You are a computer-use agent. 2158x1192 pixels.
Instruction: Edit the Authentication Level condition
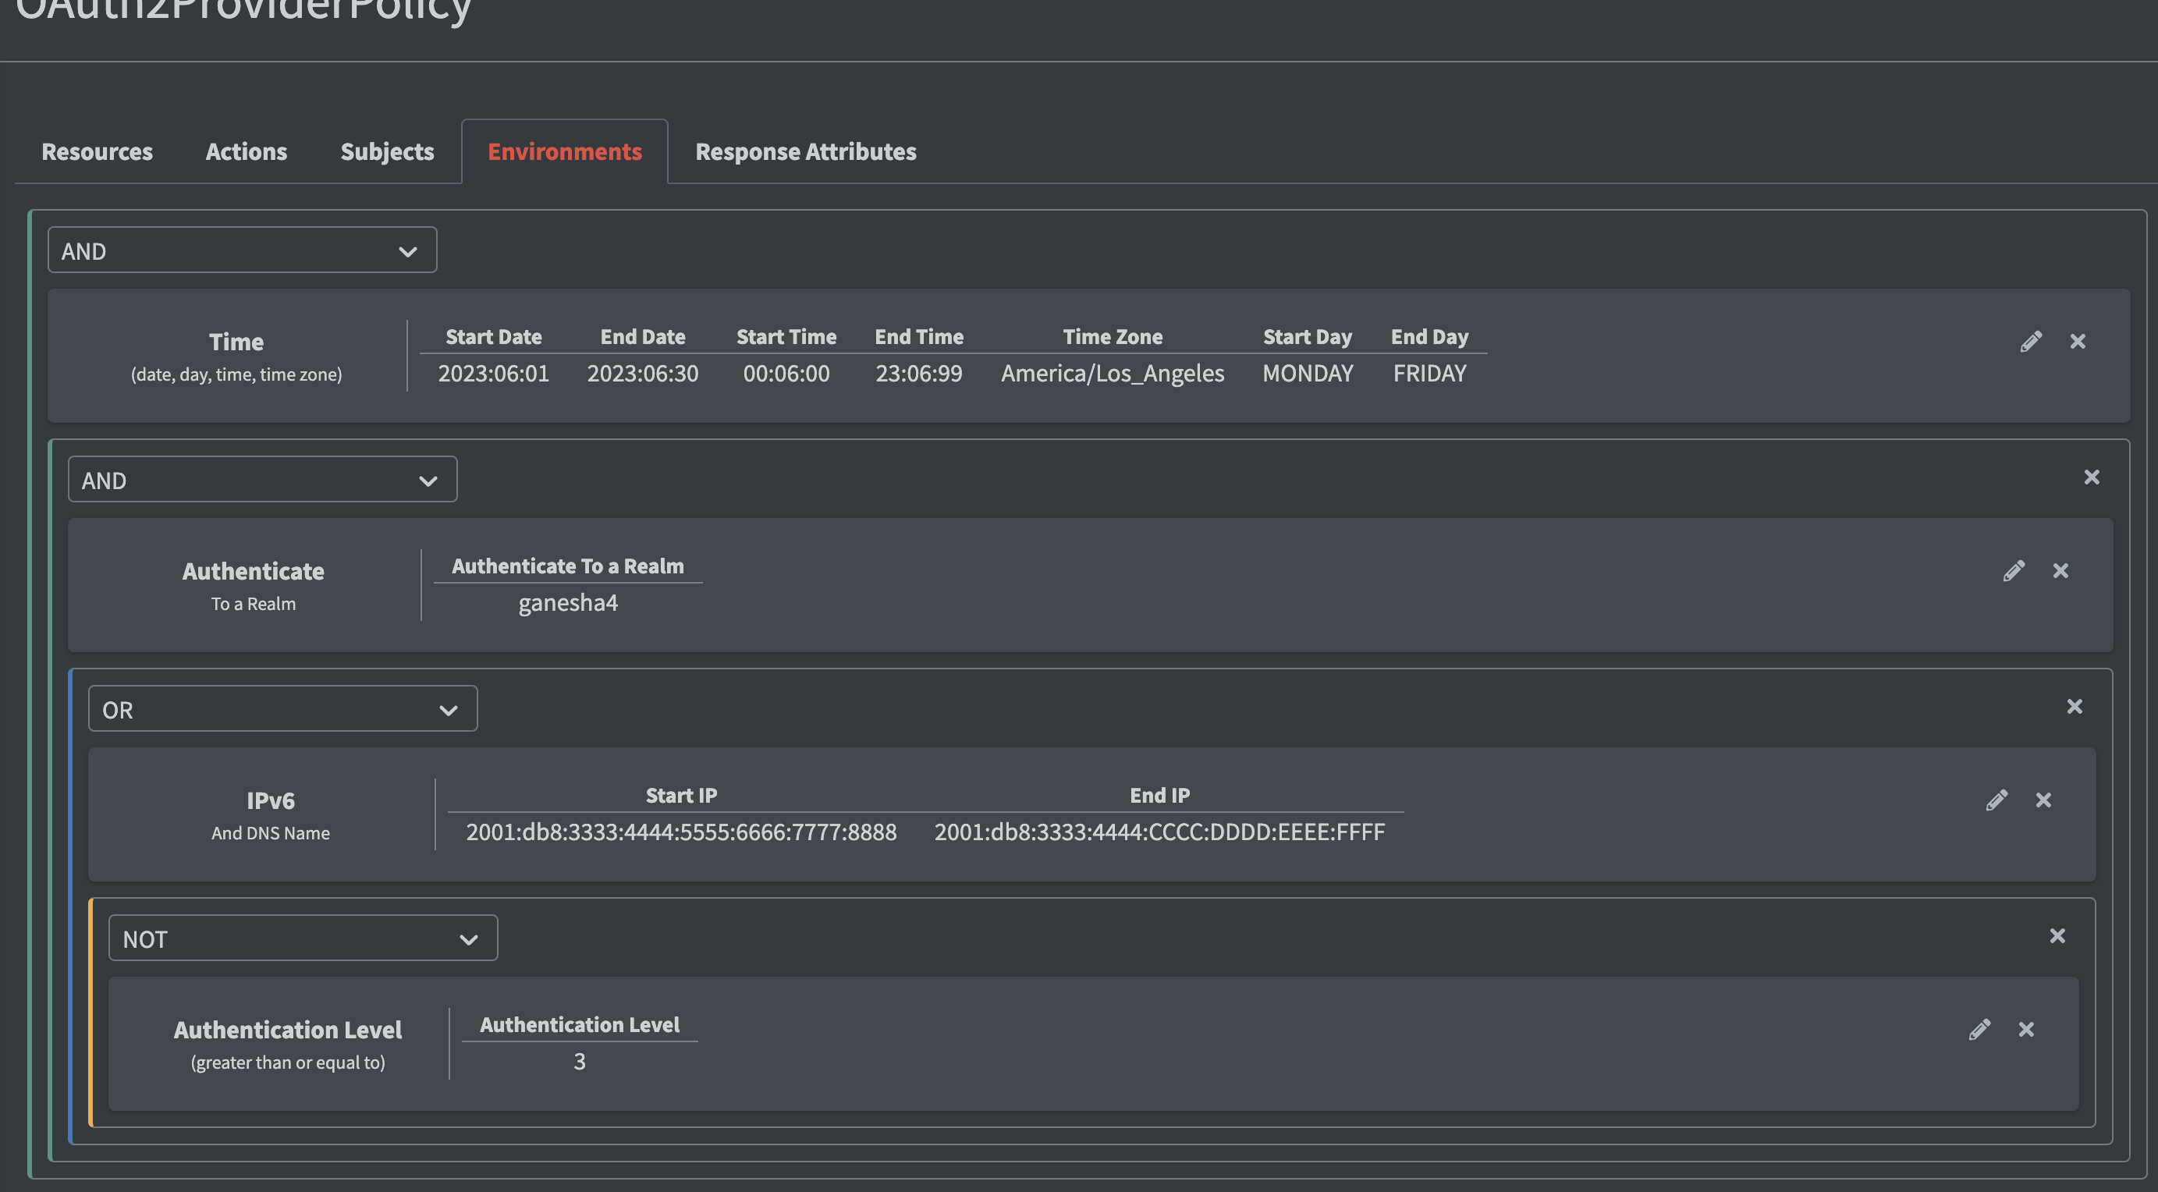point(1979,1030)
